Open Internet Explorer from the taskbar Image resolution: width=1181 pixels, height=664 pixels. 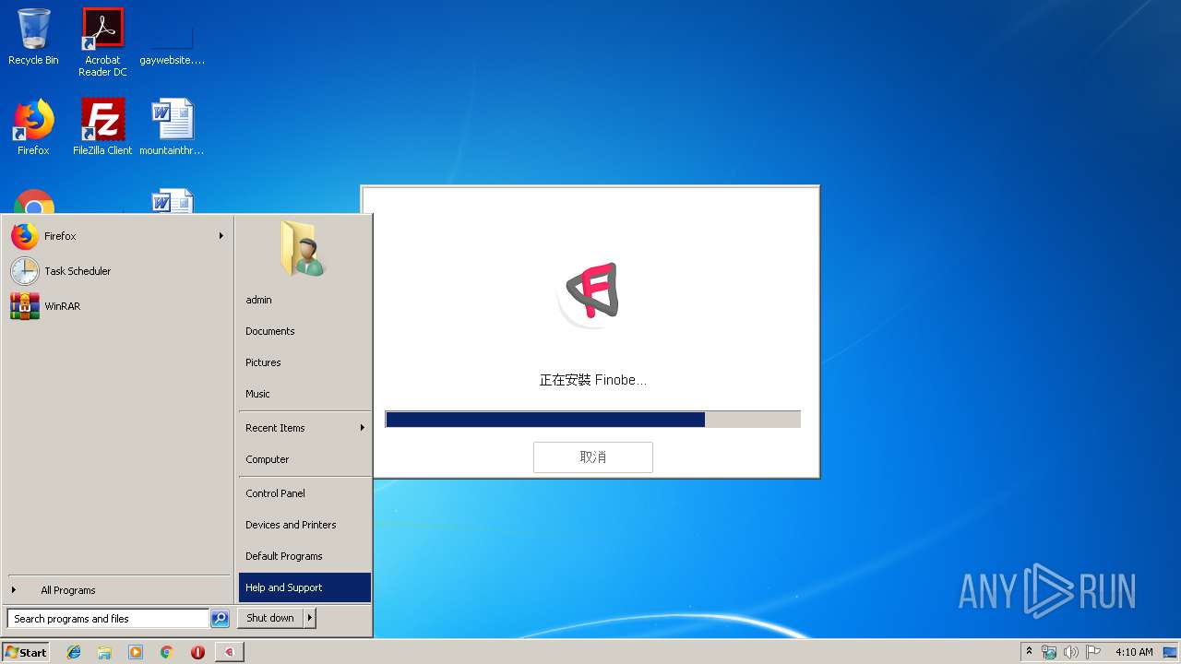(x=74, y=652)
